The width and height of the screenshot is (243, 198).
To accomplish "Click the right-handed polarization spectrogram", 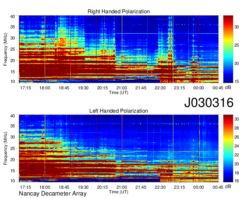I will tap(119, 49).
